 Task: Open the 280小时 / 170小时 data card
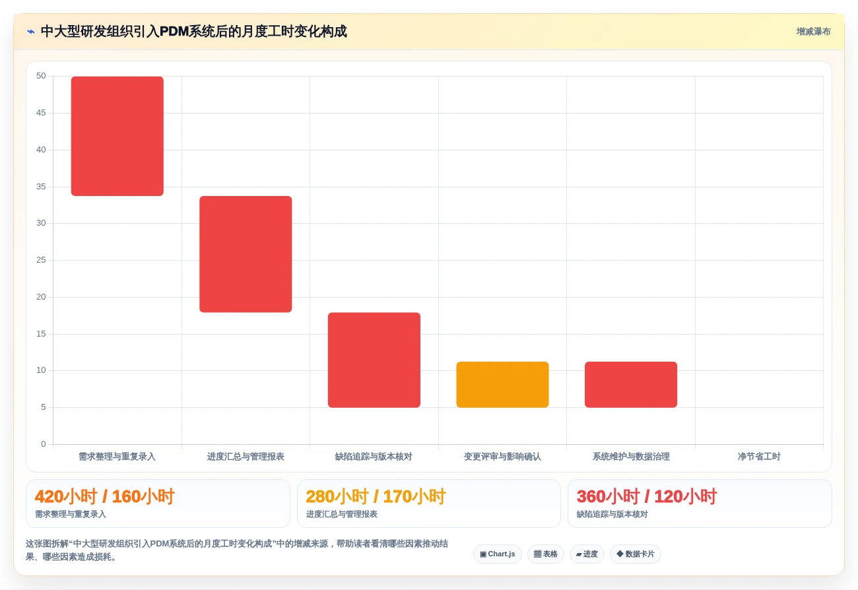click(x=429, y=504)
